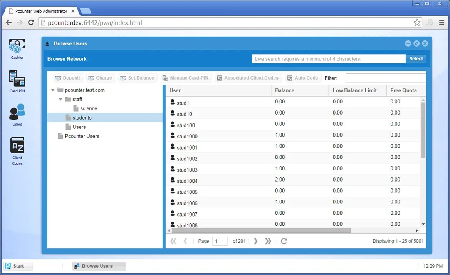Click browser forward arrow

[20, 23]
